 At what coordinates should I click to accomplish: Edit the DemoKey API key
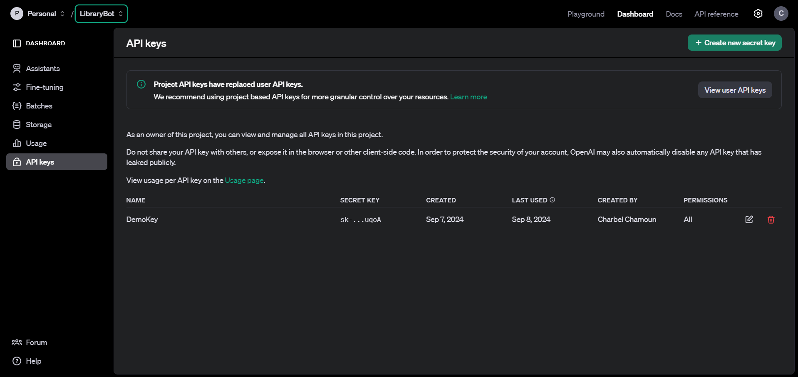(x=748, y=219)
